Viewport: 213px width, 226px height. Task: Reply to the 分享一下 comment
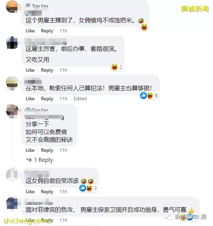[47, 150]
